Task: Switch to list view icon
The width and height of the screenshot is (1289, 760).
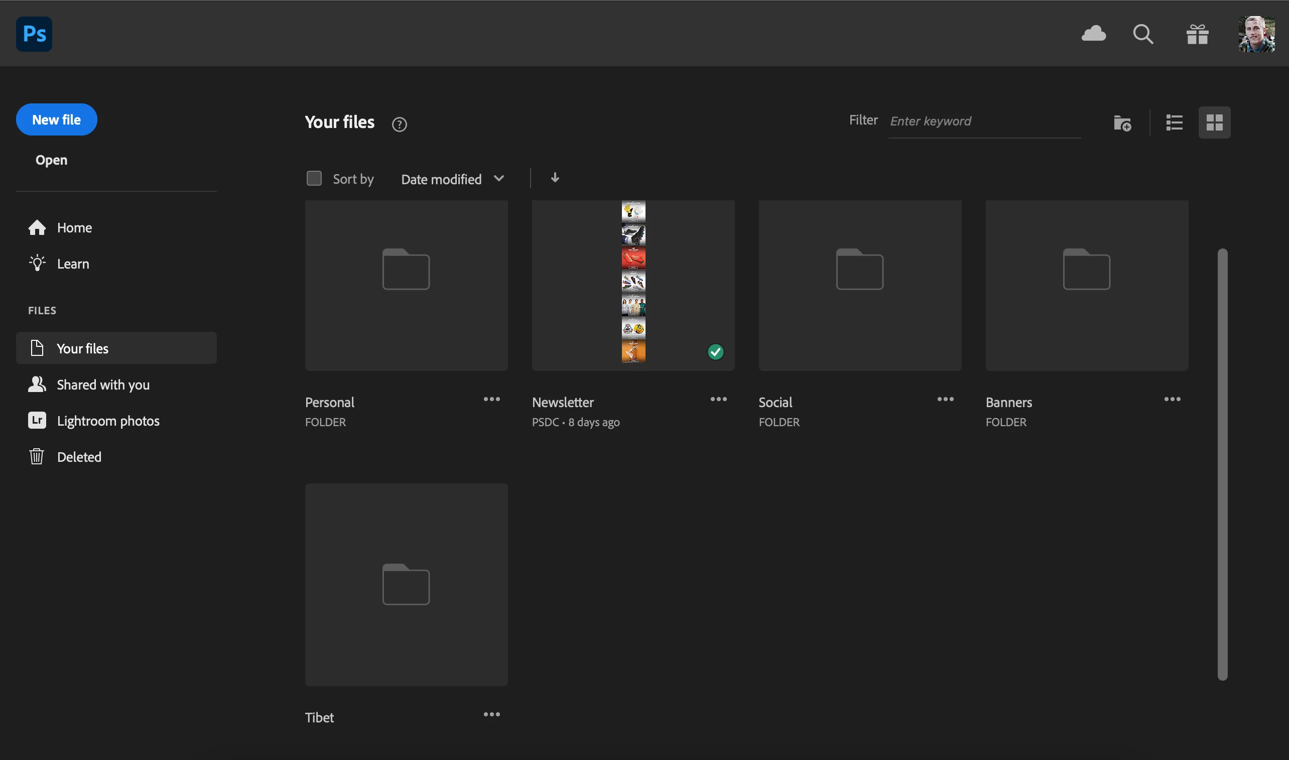Action: [x=1174, y=123]
